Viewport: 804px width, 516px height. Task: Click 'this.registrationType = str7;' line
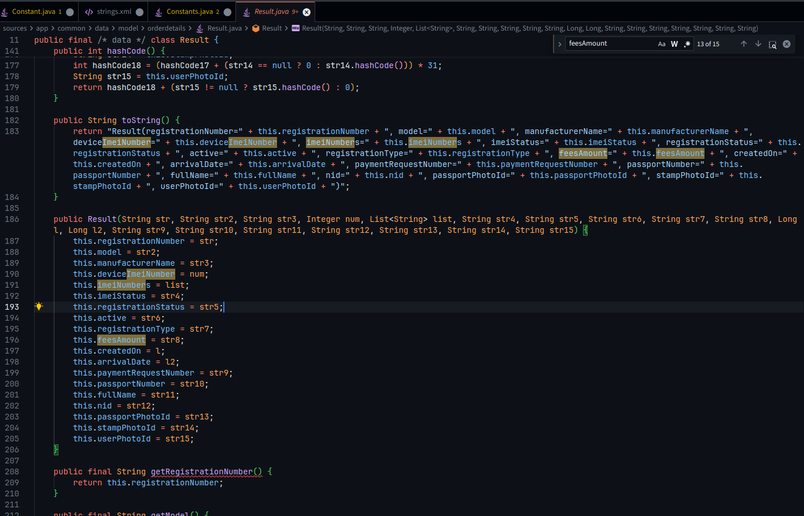pos(143,329)
